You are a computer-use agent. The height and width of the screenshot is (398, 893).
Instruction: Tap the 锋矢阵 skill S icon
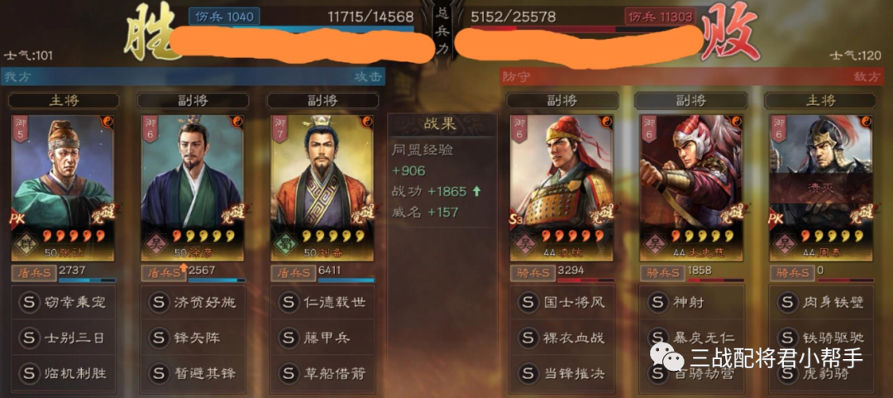[x=159, y=338]
